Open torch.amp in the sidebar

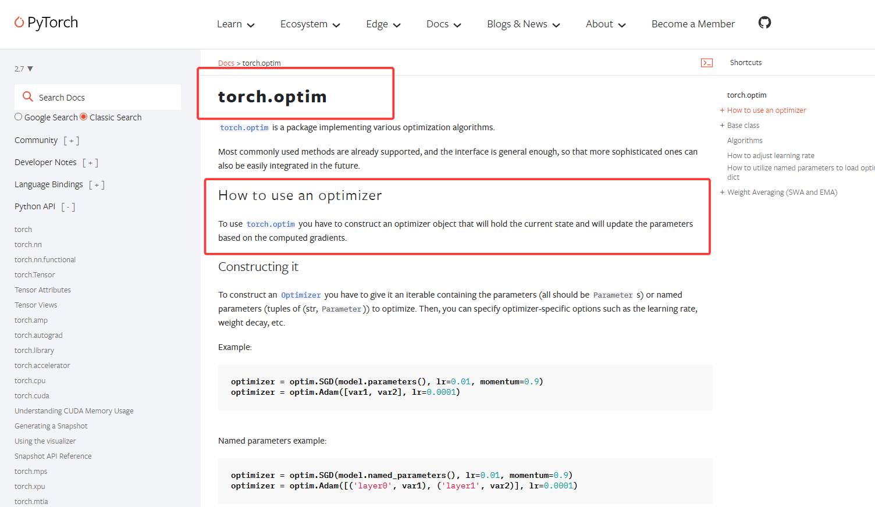tap(31, 320)
